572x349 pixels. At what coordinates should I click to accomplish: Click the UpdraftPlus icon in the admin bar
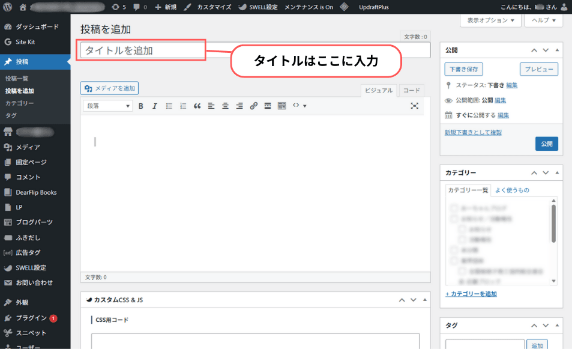point(345,7)
